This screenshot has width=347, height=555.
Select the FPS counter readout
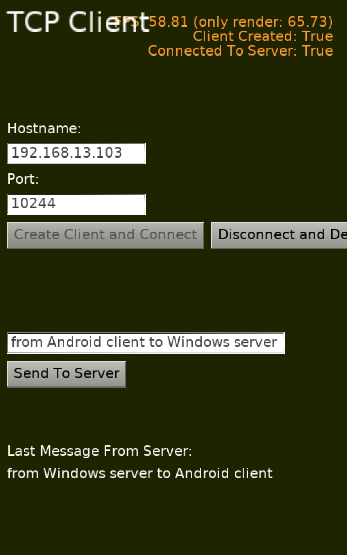point(223,22)
